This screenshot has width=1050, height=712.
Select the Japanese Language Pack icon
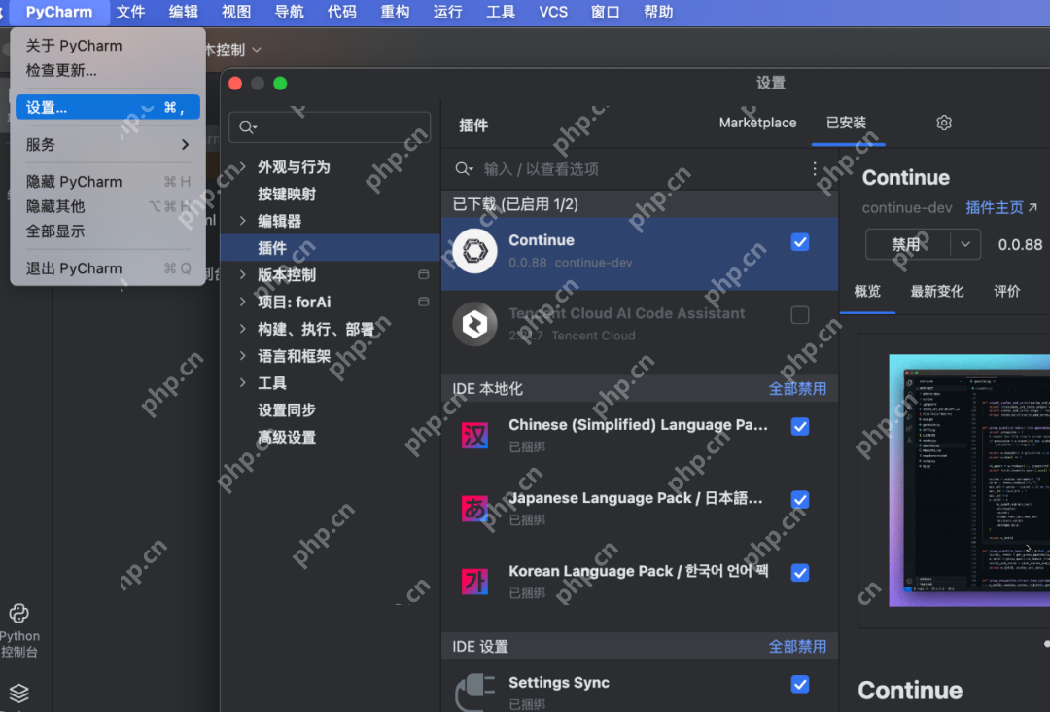click(474, 508)
